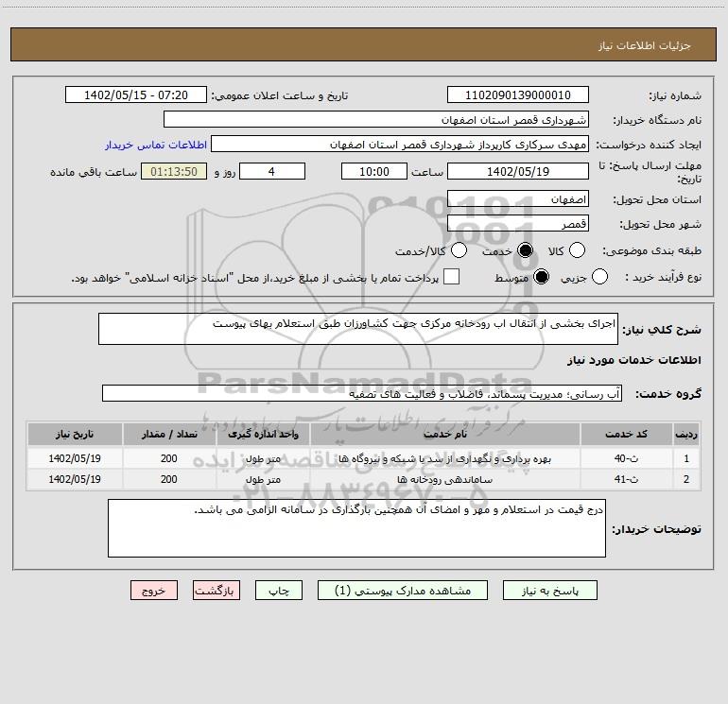Screen dimensions: 728x704
Task: Click the announcement date field 1402/05/15 - 07:20
Action: [136, 94]
